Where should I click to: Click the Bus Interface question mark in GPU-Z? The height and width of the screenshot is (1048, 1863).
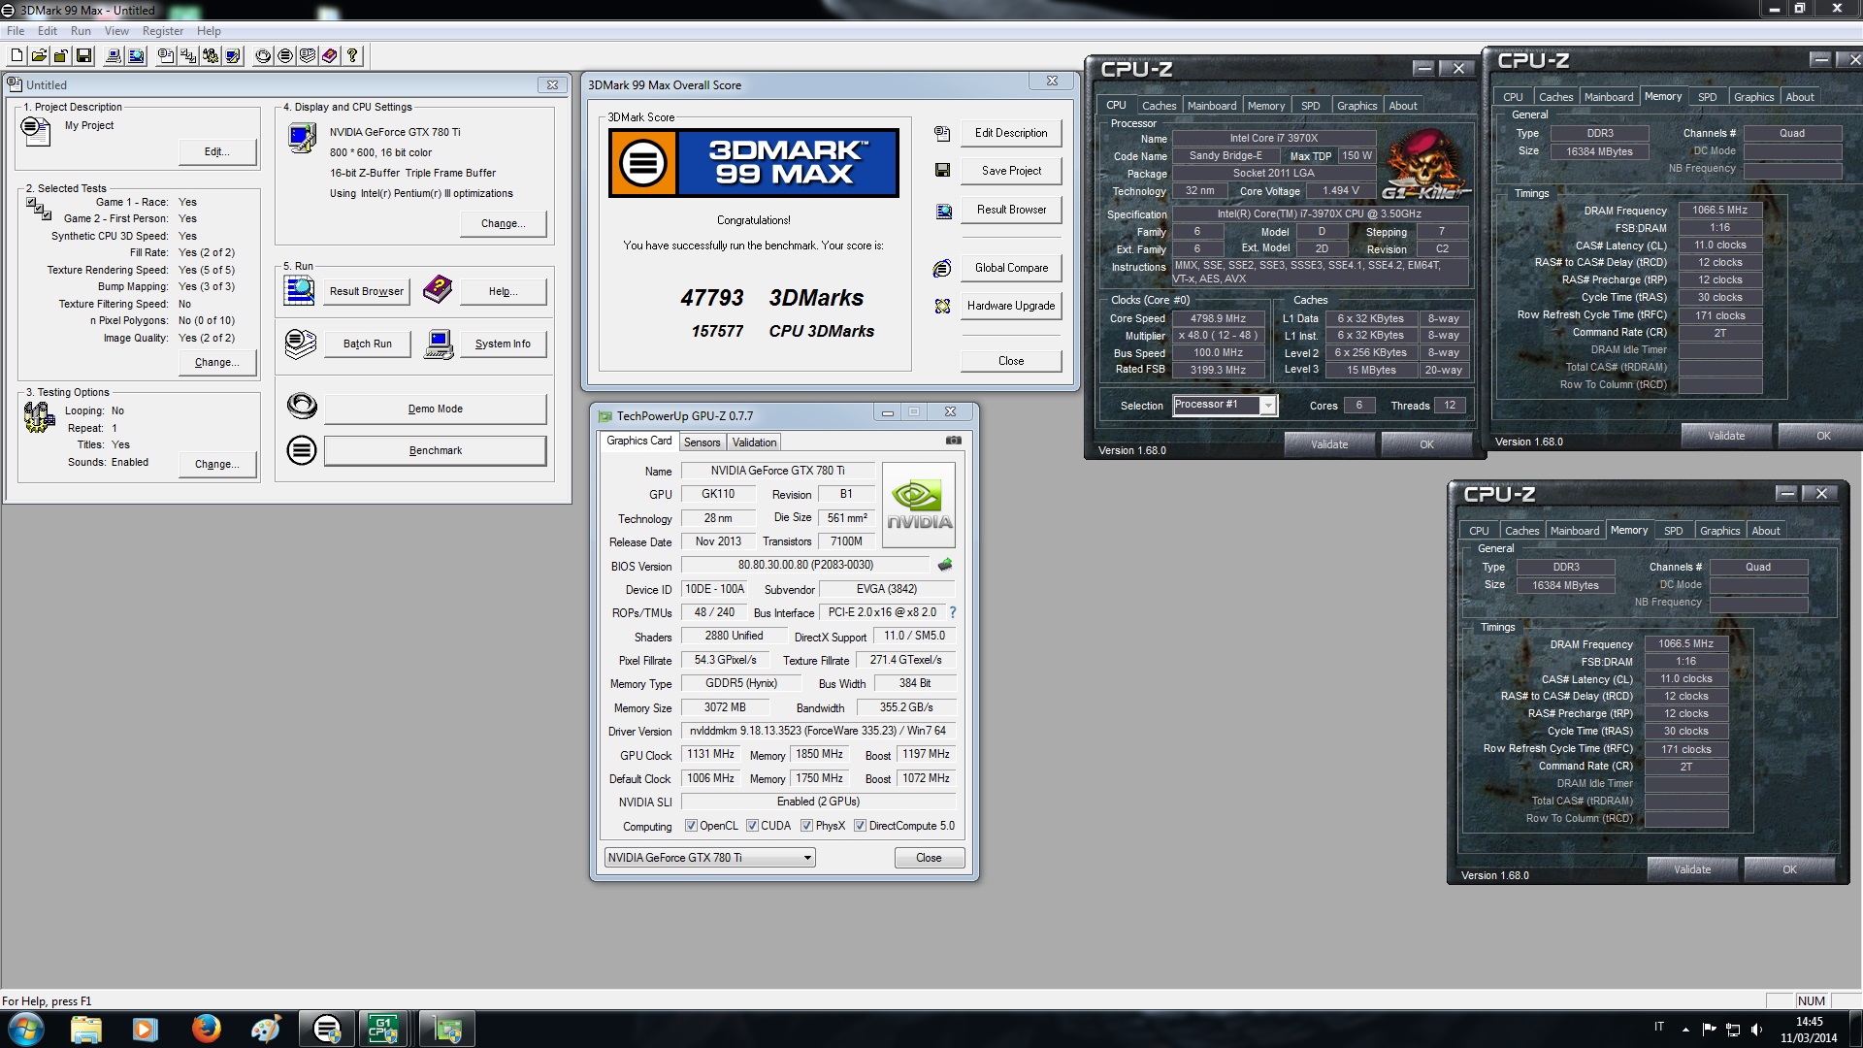click(952, 612)
